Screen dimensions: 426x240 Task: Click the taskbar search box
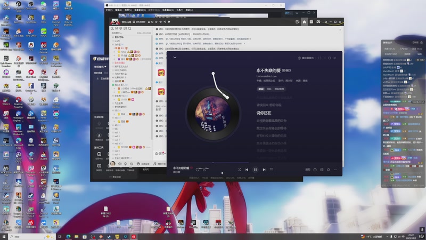click(x=32, y=236)
